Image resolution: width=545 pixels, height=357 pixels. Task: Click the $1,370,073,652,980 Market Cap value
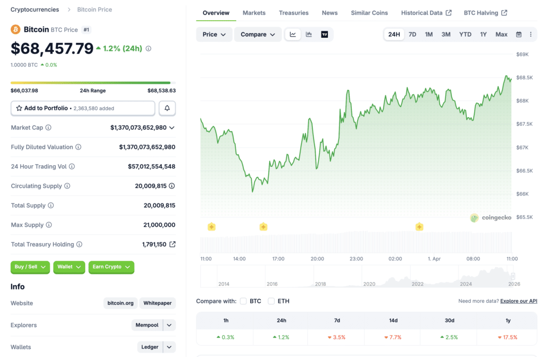pos(138,127)
